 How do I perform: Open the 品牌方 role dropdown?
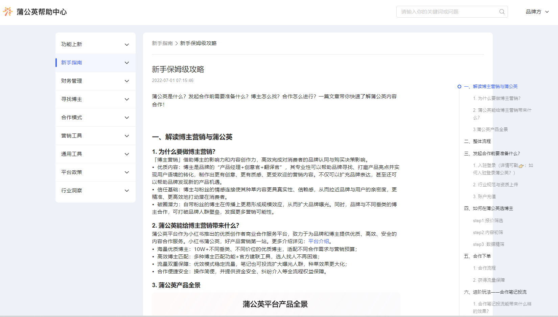[537, 12]
